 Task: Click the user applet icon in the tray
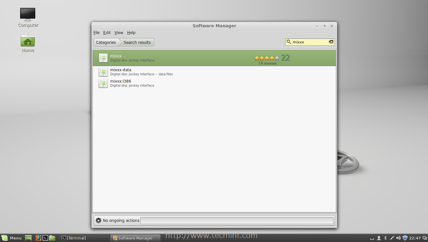[379, 238]
